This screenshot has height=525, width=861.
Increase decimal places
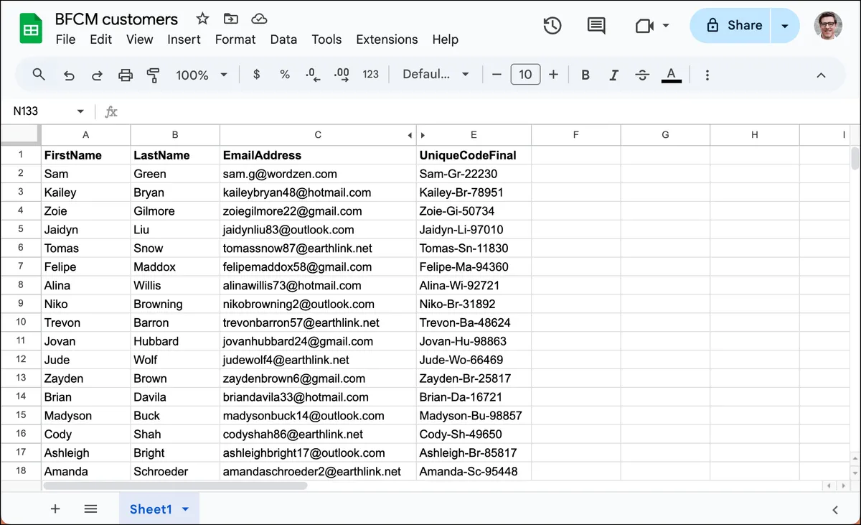pos(342,75)
